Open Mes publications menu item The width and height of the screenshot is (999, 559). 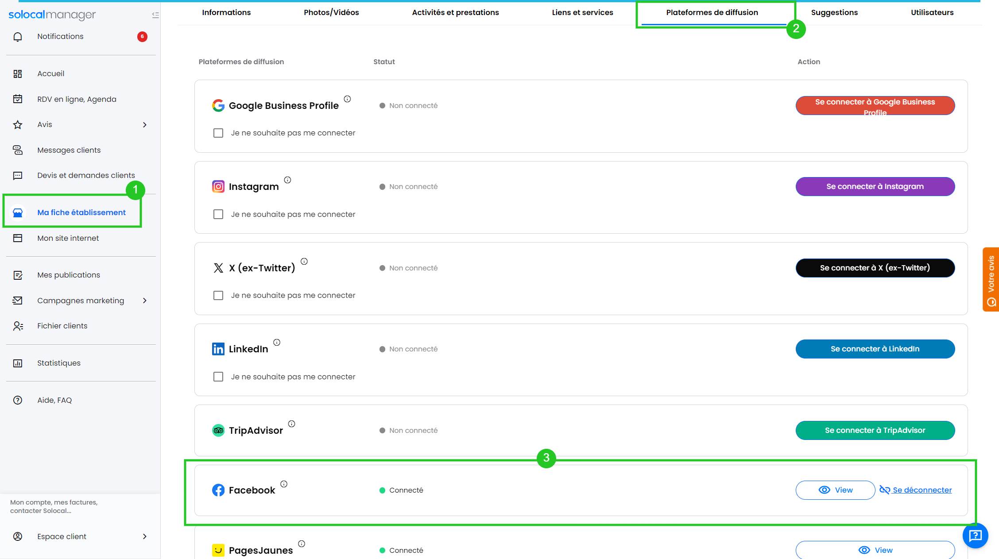[69, 275]
